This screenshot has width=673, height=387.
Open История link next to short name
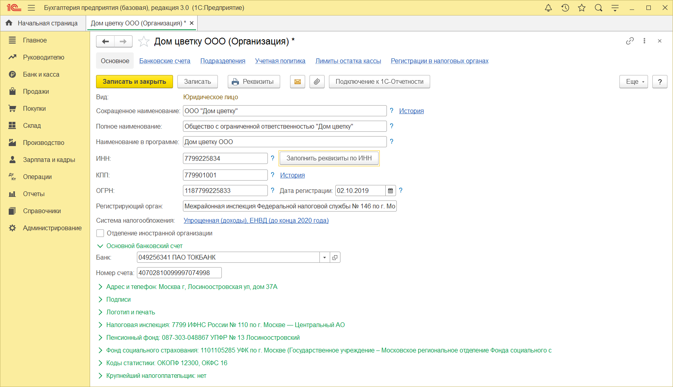411,111
